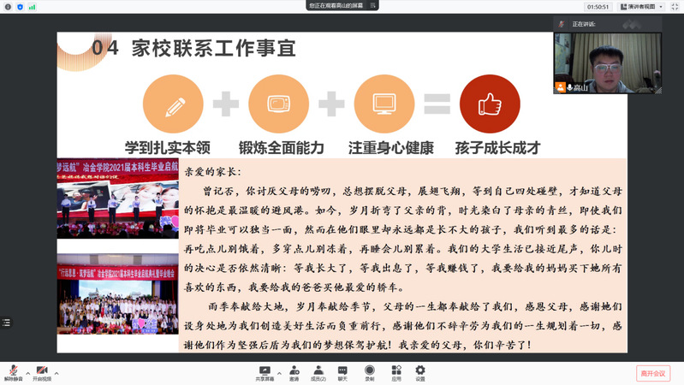Click the meeting info icon at top-left
Viewport: 684px width, 385px height.
(7, 6)
